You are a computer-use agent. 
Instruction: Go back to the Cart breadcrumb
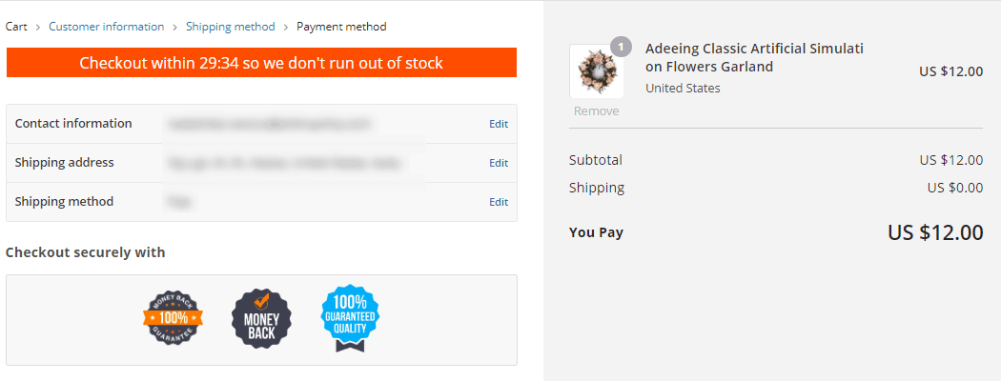pyautogui.click(x=16, y=27)
